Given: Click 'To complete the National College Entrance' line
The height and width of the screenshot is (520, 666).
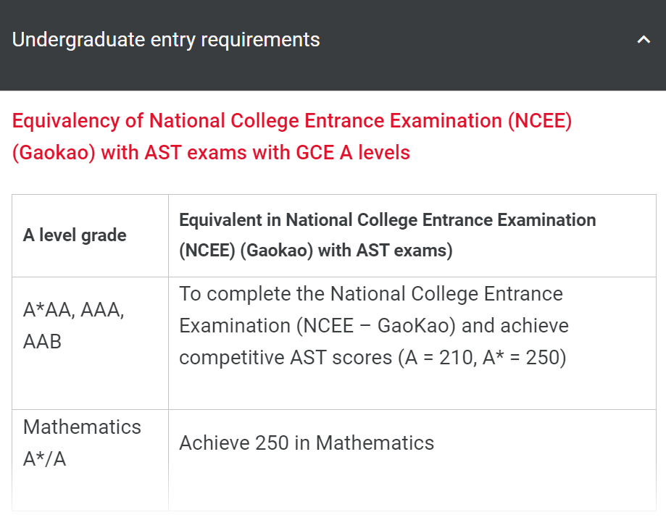Looking at the screenshot, I should [370, 293].
